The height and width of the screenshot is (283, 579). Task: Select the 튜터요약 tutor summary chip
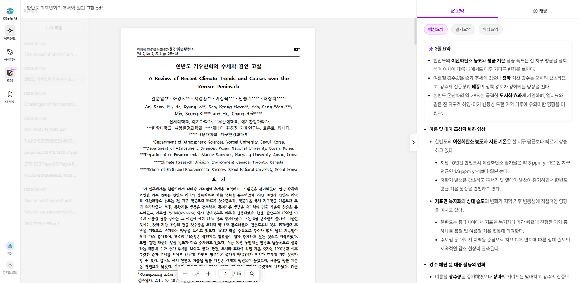[490, 29]
